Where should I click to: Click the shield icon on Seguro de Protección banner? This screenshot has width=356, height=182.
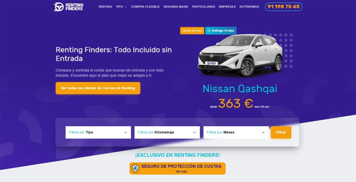[x=135, y=168]
